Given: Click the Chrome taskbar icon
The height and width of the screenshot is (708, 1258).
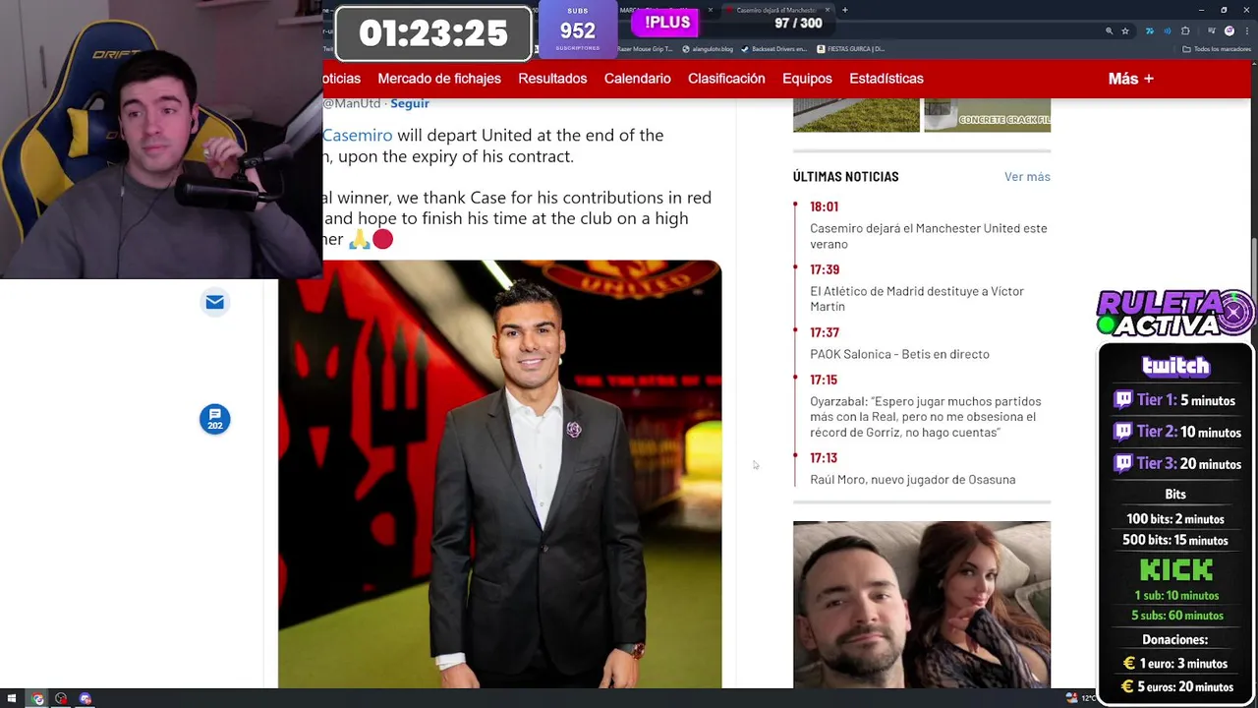Looking at the screenshot, I should click(37, 699).
